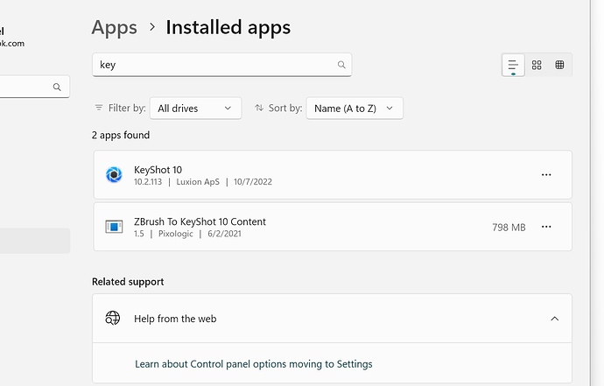Switch to table view layout
Viewport: 604px width, 386px height.
(559, 65)
